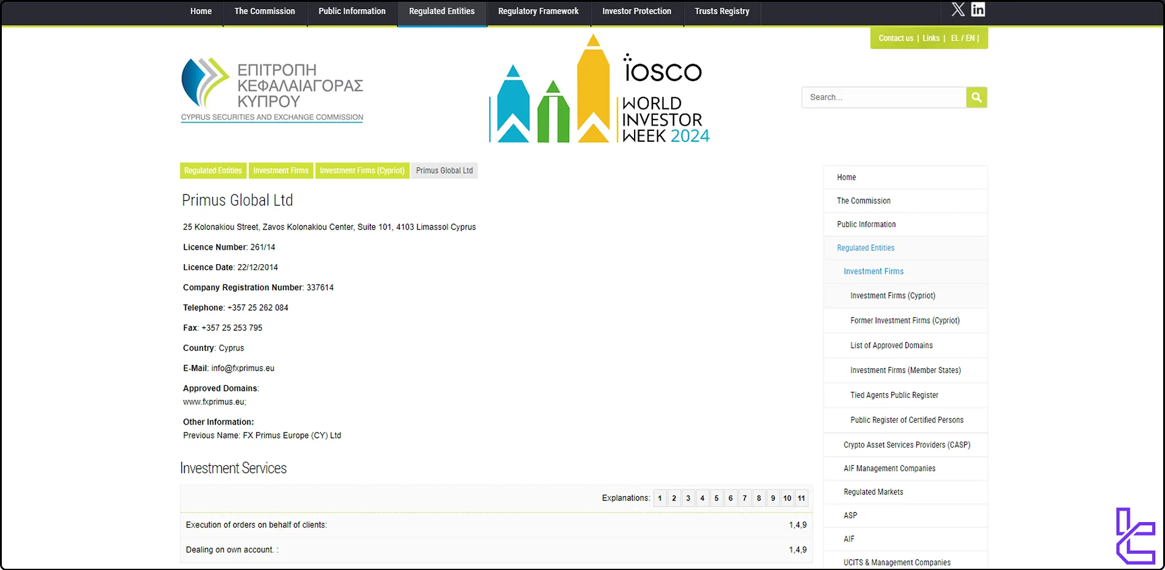Open ASP in the sidebar
The height and width of the screenshot is (570, 1165).
(x=905, y=516)
